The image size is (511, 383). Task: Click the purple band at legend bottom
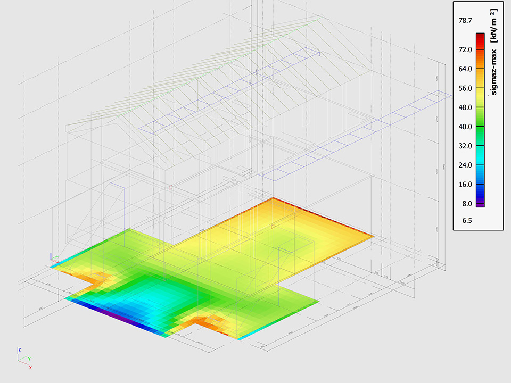[480, 204]
